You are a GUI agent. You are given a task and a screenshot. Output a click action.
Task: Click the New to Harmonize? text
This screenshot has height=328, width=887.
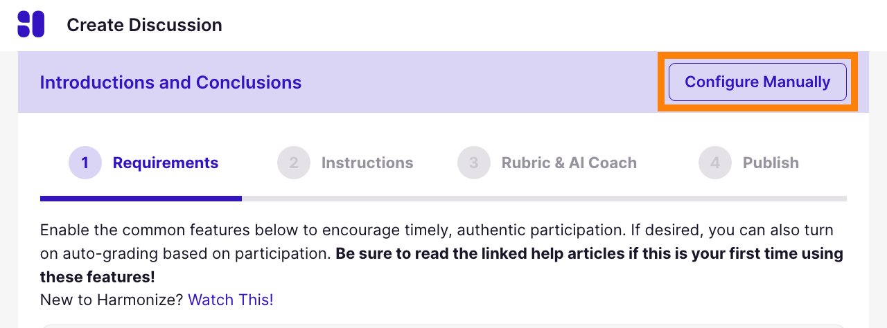112,300
